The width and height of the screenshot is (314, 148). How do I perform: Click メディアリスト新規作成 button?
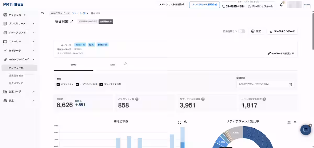(x=172, y=5)
